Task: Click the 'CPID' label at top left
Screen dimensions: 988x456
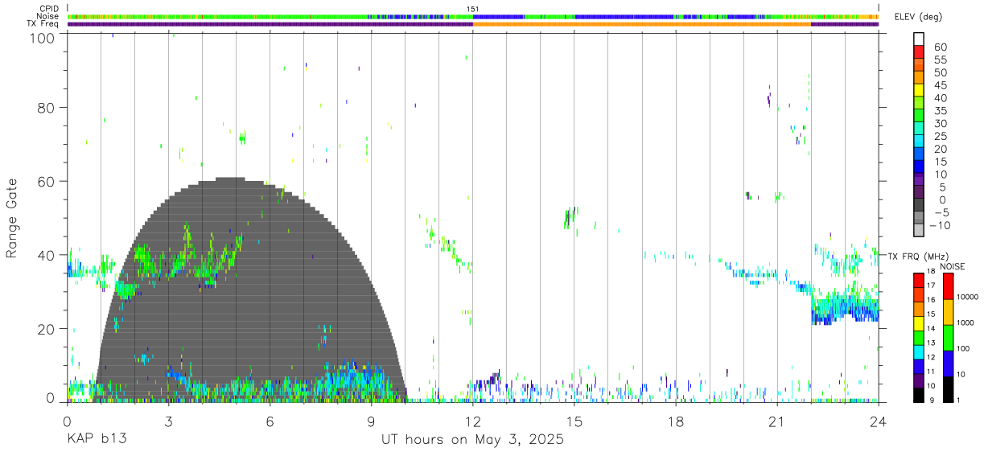Action: coord(49,9)
